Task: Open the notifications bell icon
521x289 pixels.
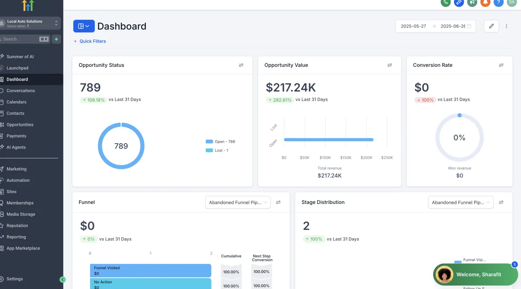Action: point(485,2)
